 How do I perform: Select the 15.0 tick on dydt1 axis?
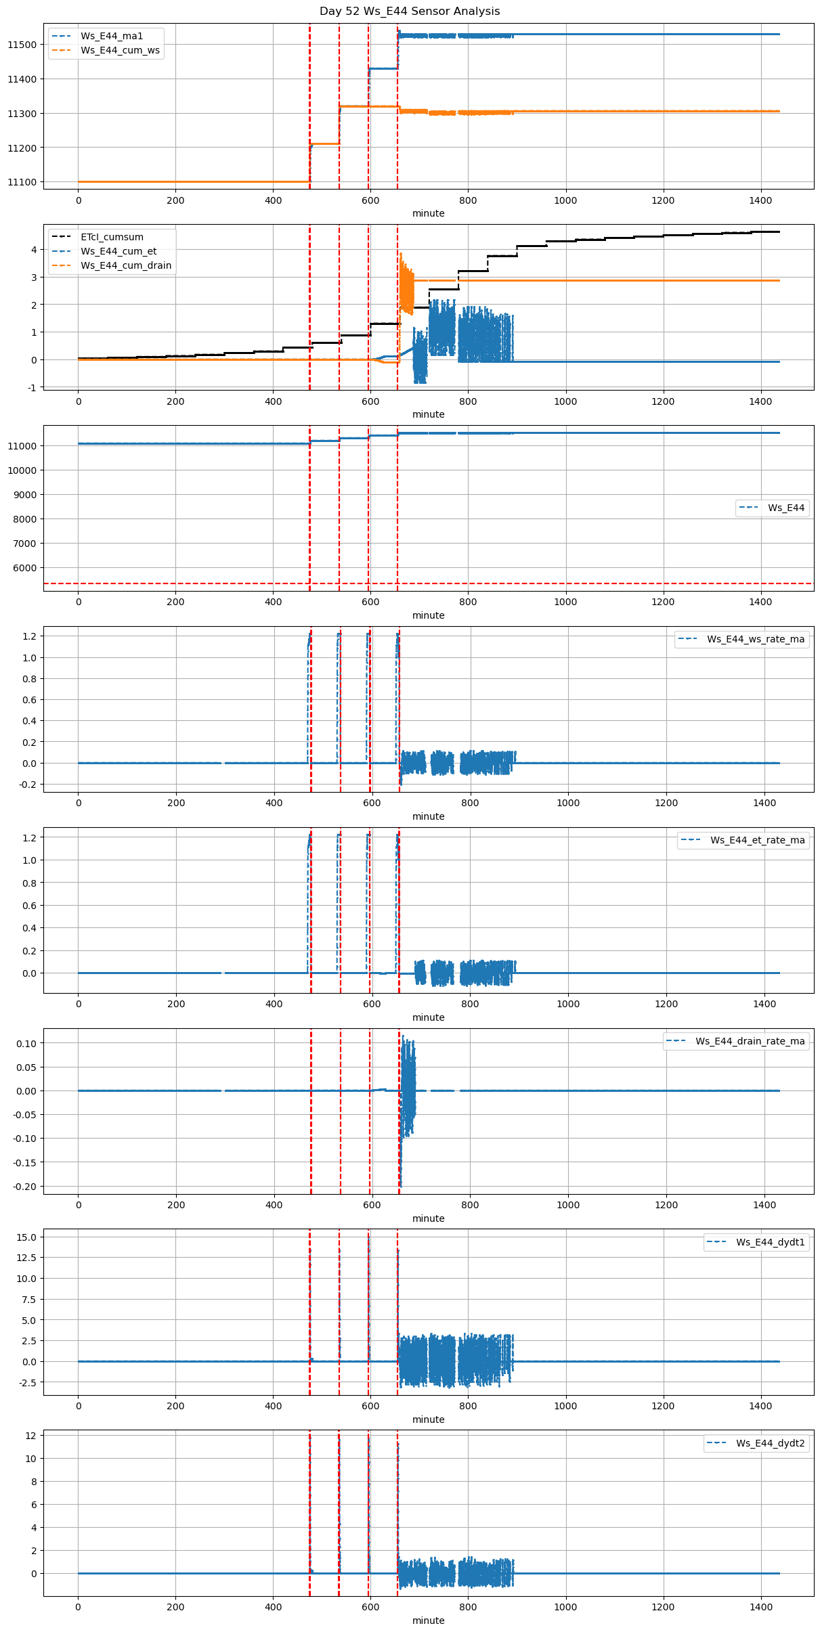[x=27, y=1237]
